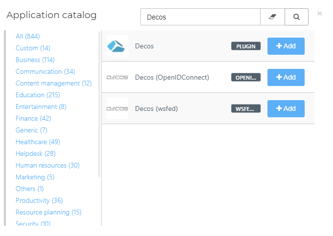Click the OPENI... badge
This screenshot has width=333, height=236.
[x=246, y=77]
